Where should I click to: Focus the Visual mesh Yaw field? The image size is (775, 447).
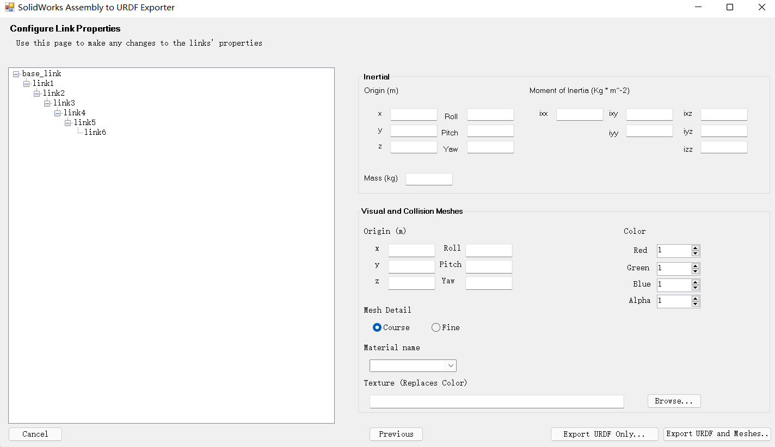[489, 283]
